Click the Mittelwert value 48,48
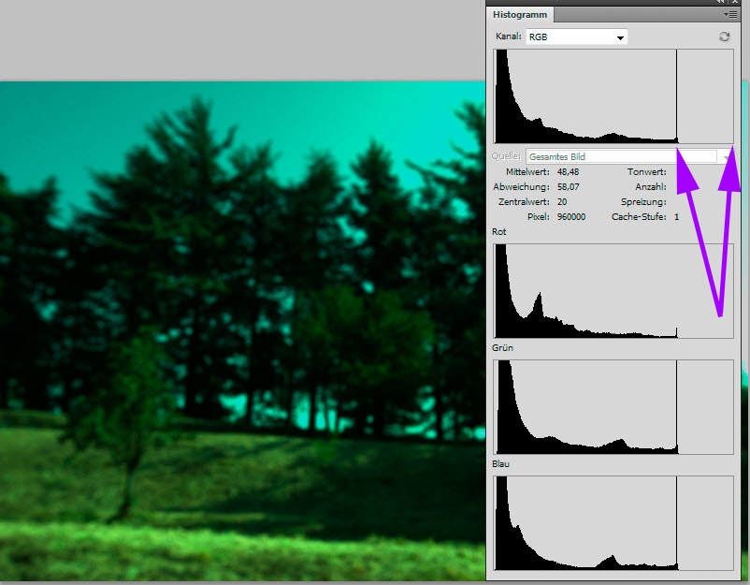Viewport: 750px width, 585px height. coord(568,172)
